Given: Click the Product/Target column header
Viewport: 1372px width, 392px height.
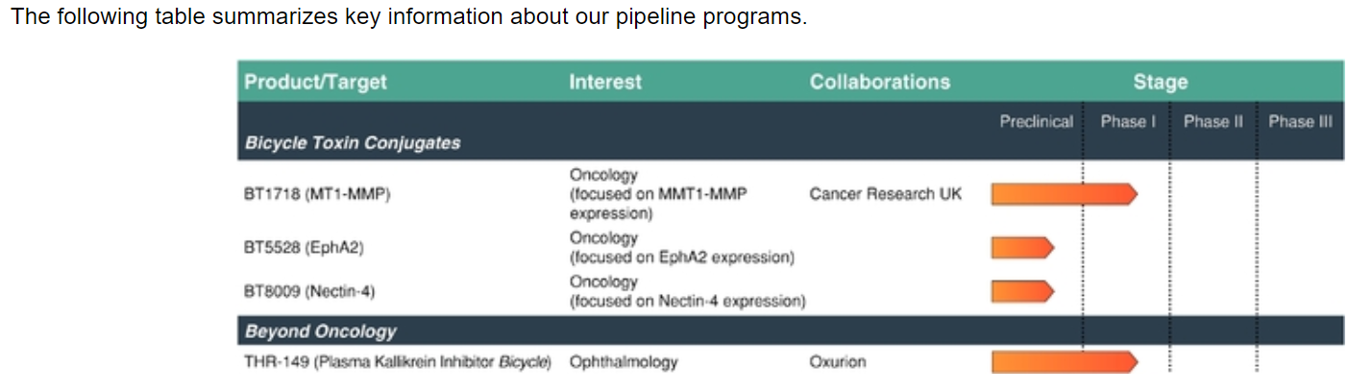Looking at the screenshot, I should [315, 82].
